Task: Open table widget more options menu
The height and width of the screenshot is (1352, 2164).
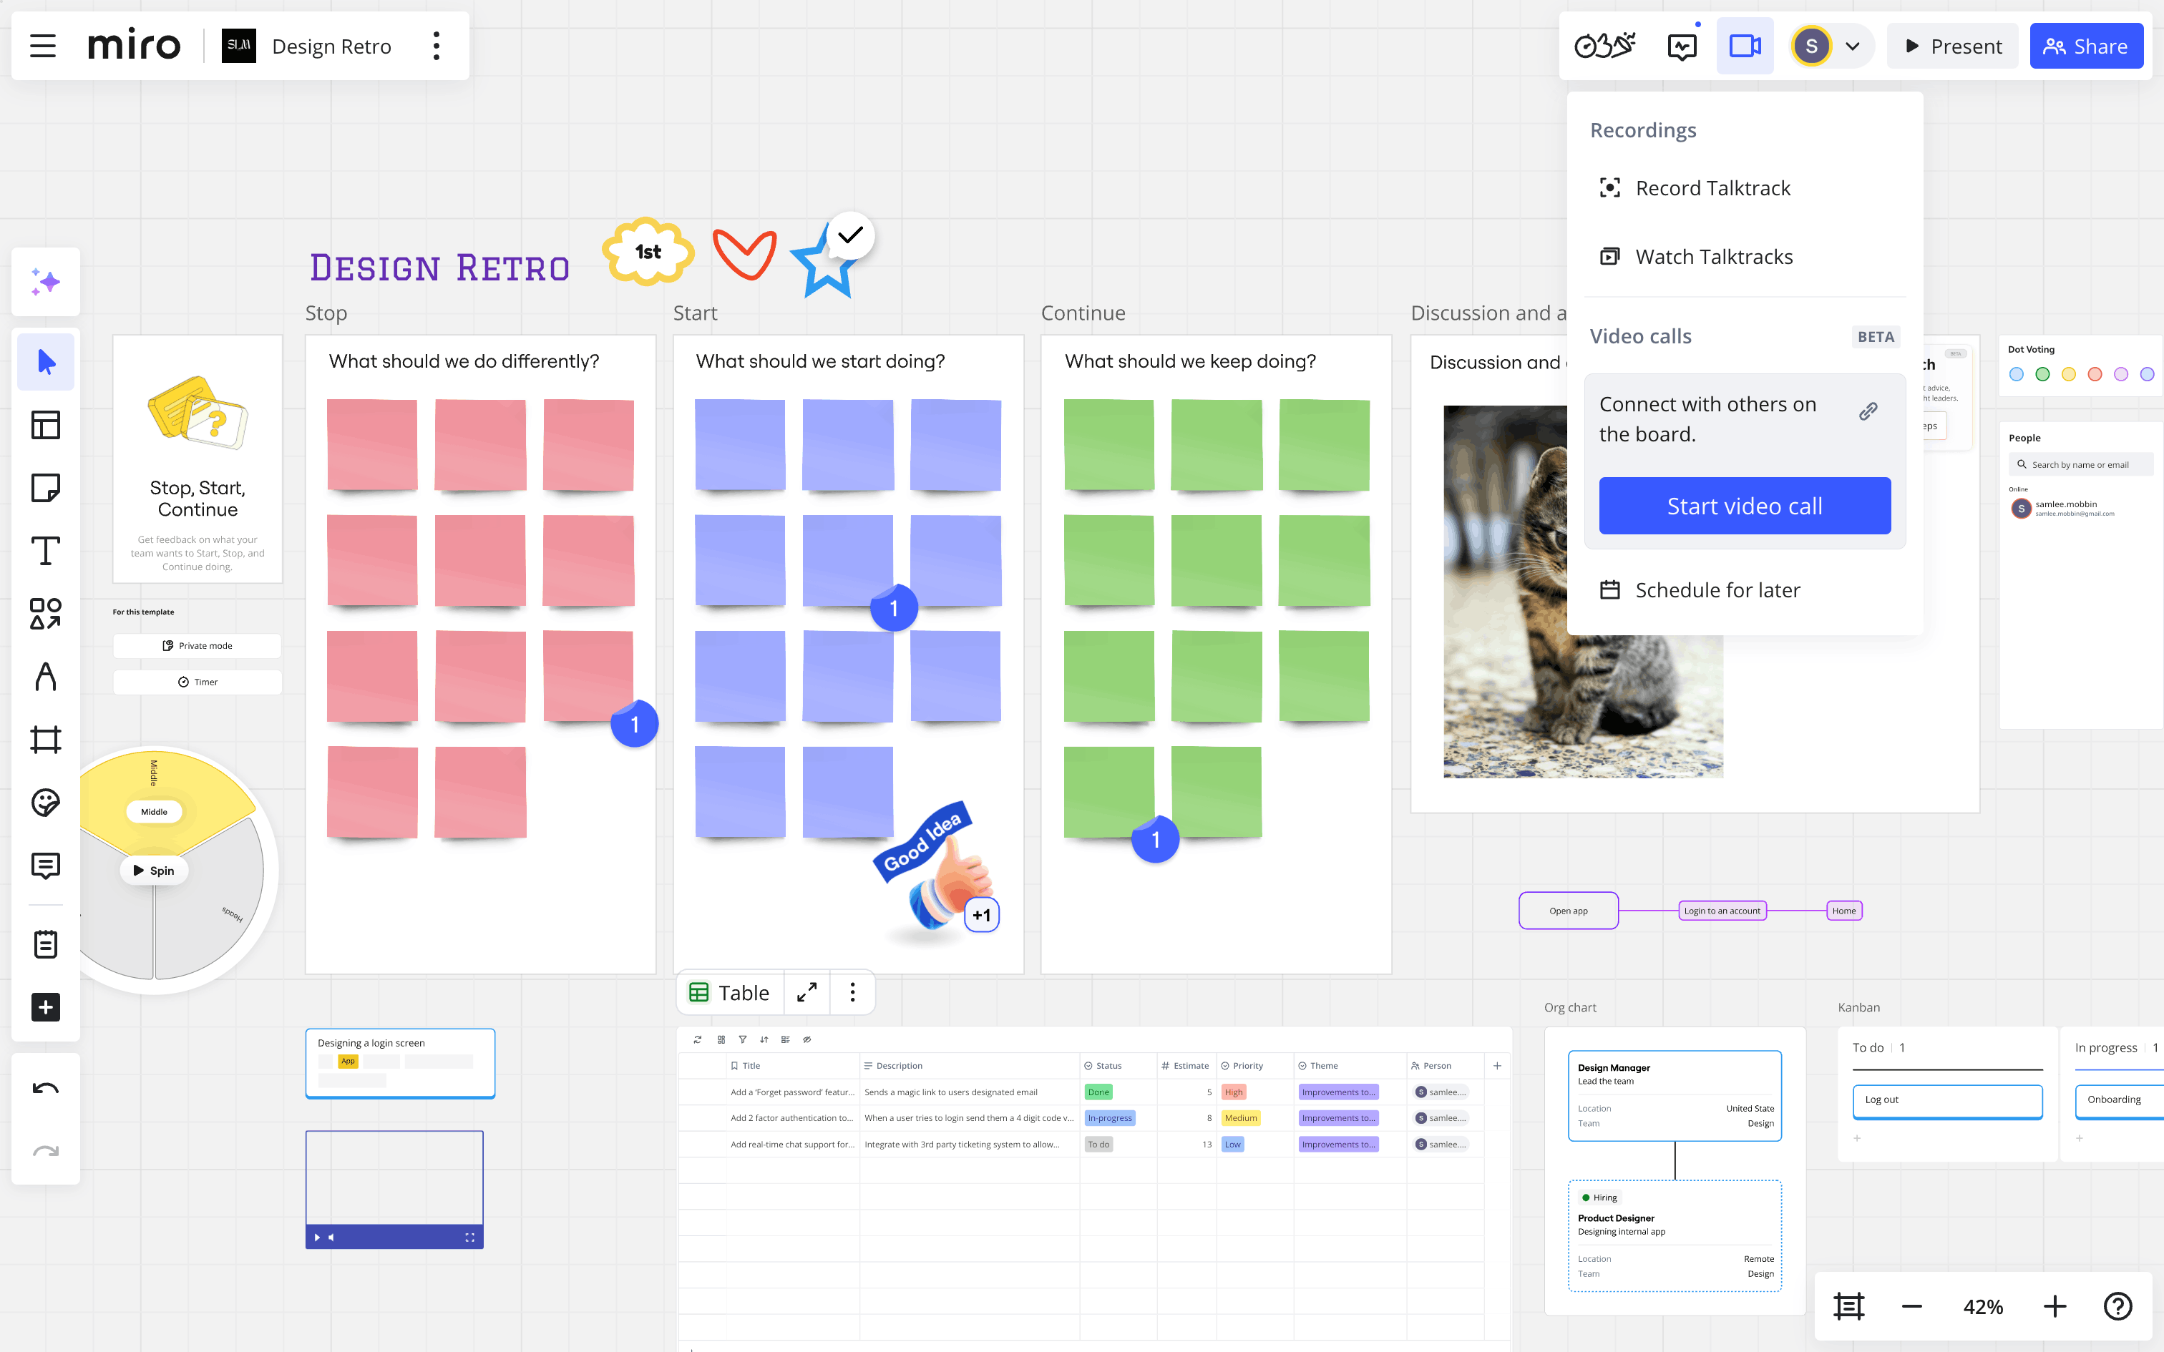Action: [x=852, y=993]
